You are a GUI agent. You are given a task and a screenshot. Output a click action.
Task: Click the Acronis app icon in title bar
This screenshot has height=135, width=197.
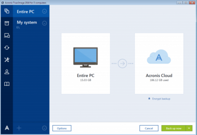point(2,2)
